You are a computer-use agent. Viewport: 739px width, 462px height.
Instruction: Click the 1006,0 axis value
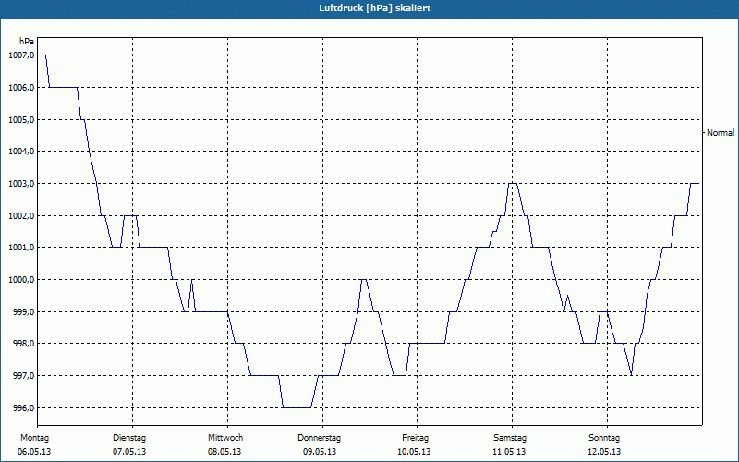[x=21, y=87]
